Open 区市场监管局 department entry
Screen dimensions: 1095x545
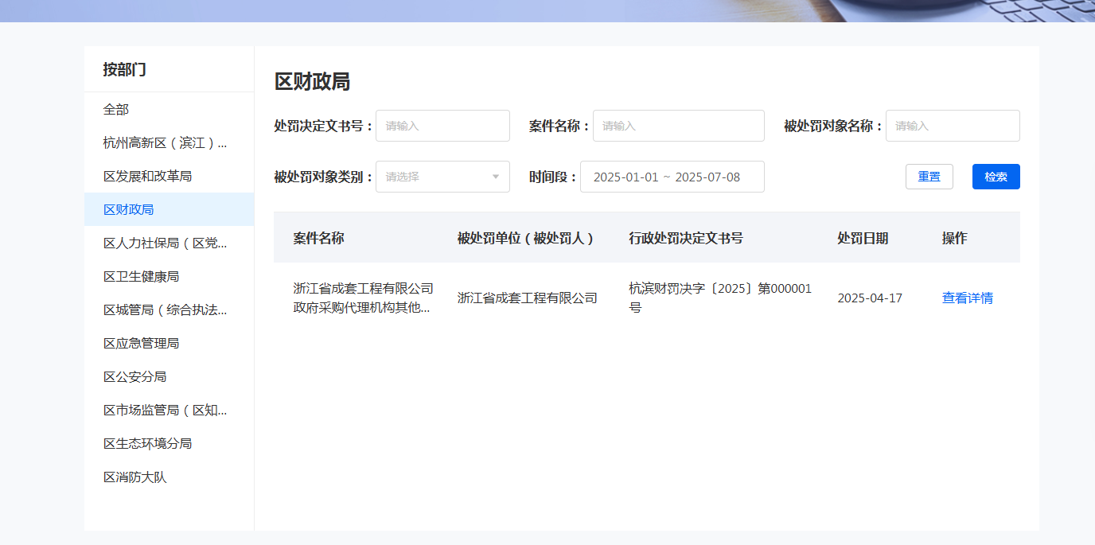(x=165, y=411)
